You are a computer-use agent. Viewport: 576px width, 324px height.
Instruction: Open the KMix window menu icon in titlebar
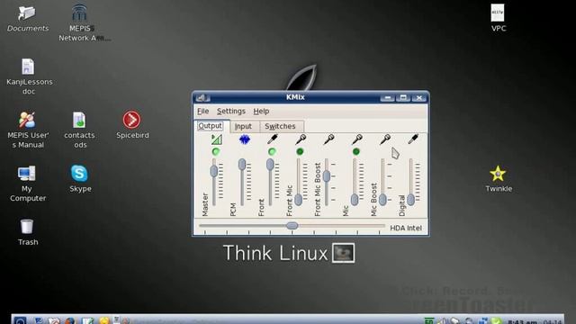click(202, 98)
